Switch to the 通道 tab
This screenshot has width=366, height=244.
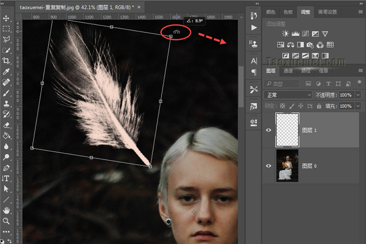click(x=288, y=71)
